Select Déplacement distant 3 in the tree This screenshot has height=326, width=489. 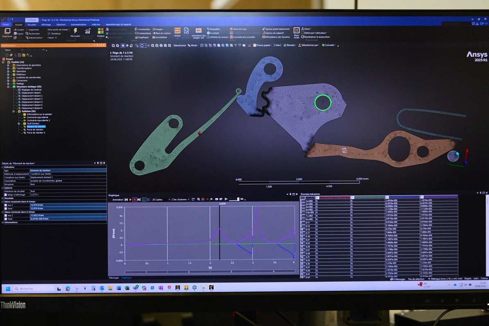[x=32, y=99]
